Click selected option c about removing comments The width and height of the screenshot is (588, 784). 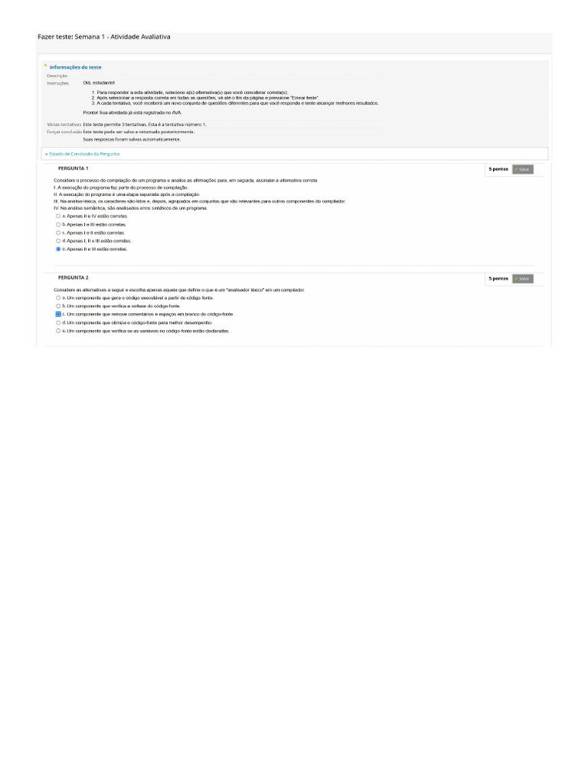tap(58, 315)
